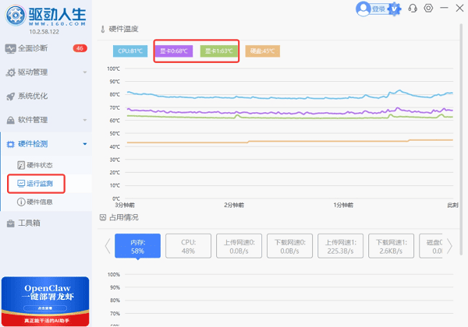
Task: Click the 点击查看 button in the OpenClaw ad
Action: coord(45,308)
